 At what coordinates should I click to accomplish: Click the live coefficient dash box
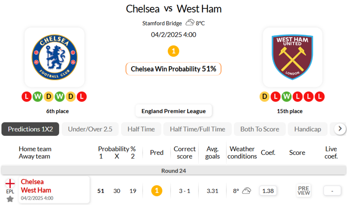[x=332, y=191]
